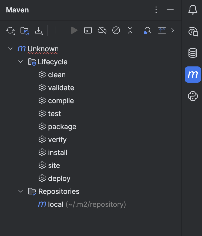Enable skip tests mode
This screenshot has width=202, height=236.
pos(116,30)
